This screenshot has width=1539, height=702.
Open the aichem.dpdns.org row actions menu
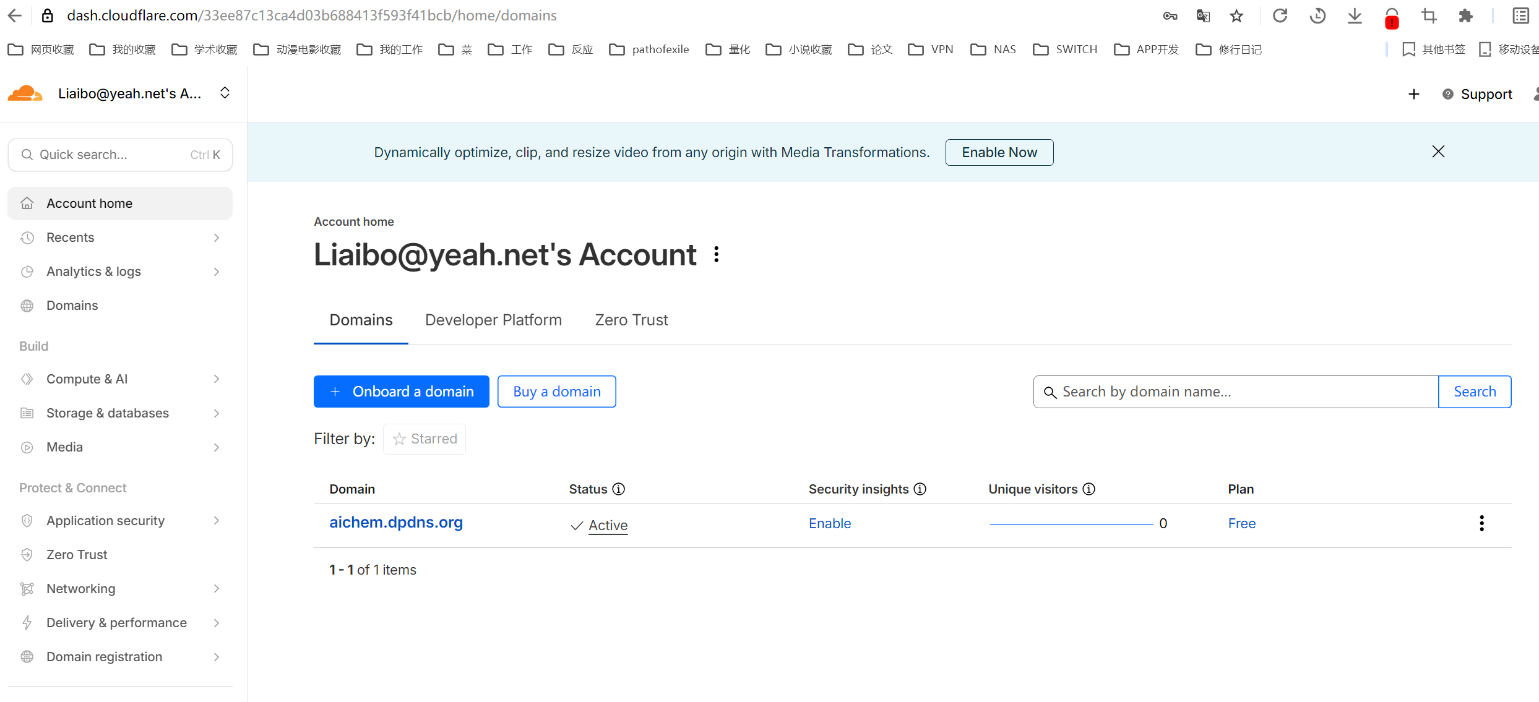click(x=1481, y=523)
